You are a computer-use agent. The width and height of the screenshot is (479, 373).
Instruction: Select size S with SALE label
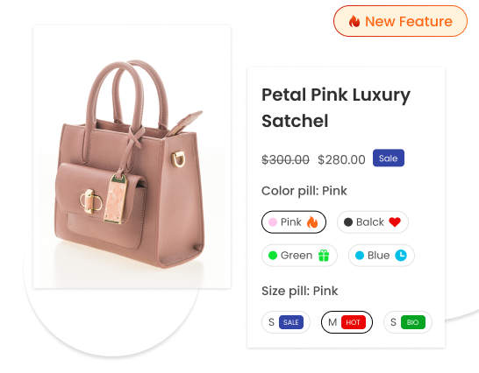click(286, 322)
